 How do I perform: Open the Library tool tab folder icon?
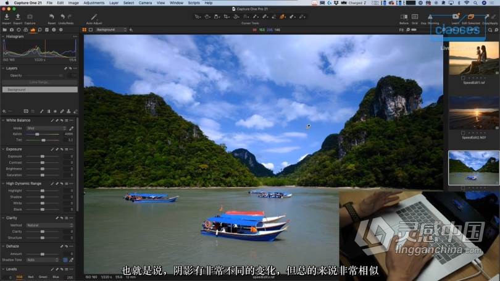pos(4,30)
